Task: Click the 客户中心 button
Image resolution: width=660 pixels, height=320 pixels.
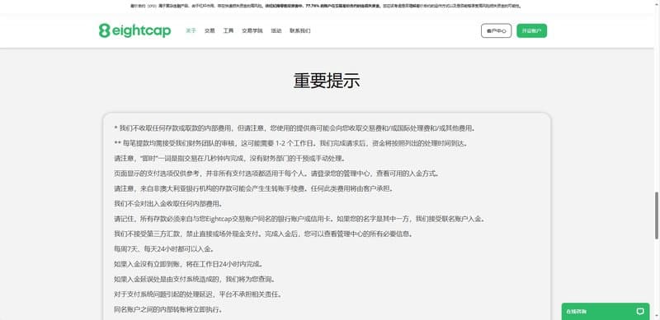Action: [x=497, y=30]
